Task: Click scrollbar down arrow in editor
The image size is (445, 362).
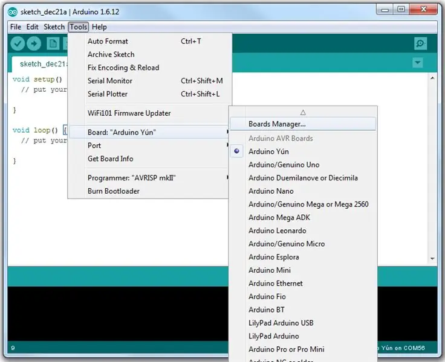Action: [x=432, y=258]
